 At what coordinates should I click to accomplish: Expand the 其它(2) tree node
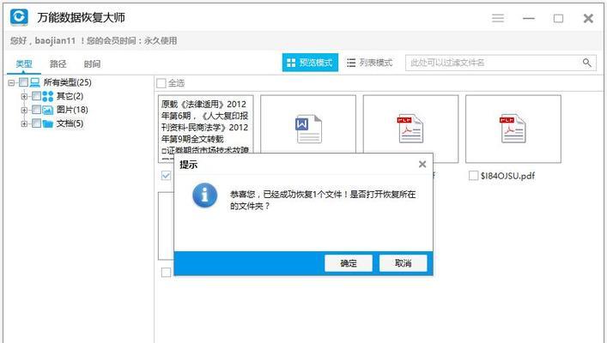pyautogui.click(x=24, y=96)
